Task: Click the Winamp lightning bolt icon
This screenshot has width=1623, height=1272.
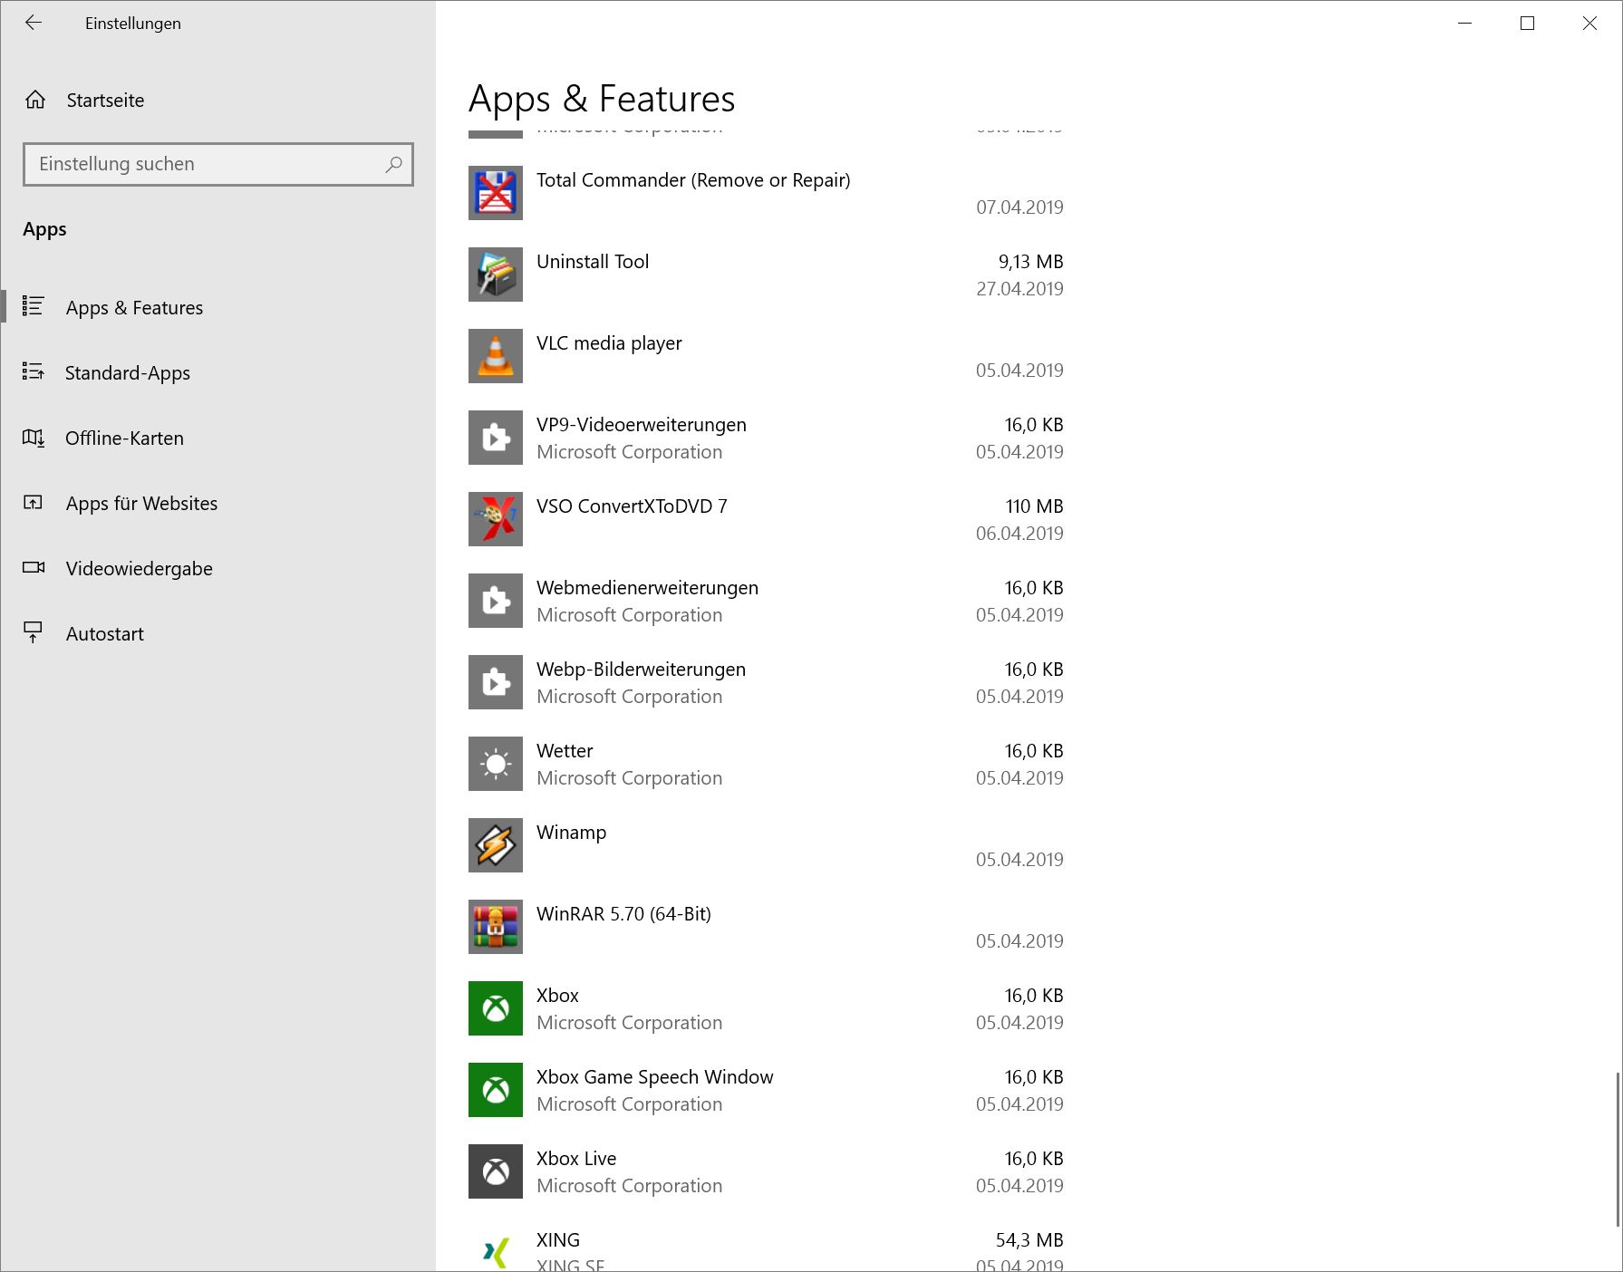Action: (495, 845)
